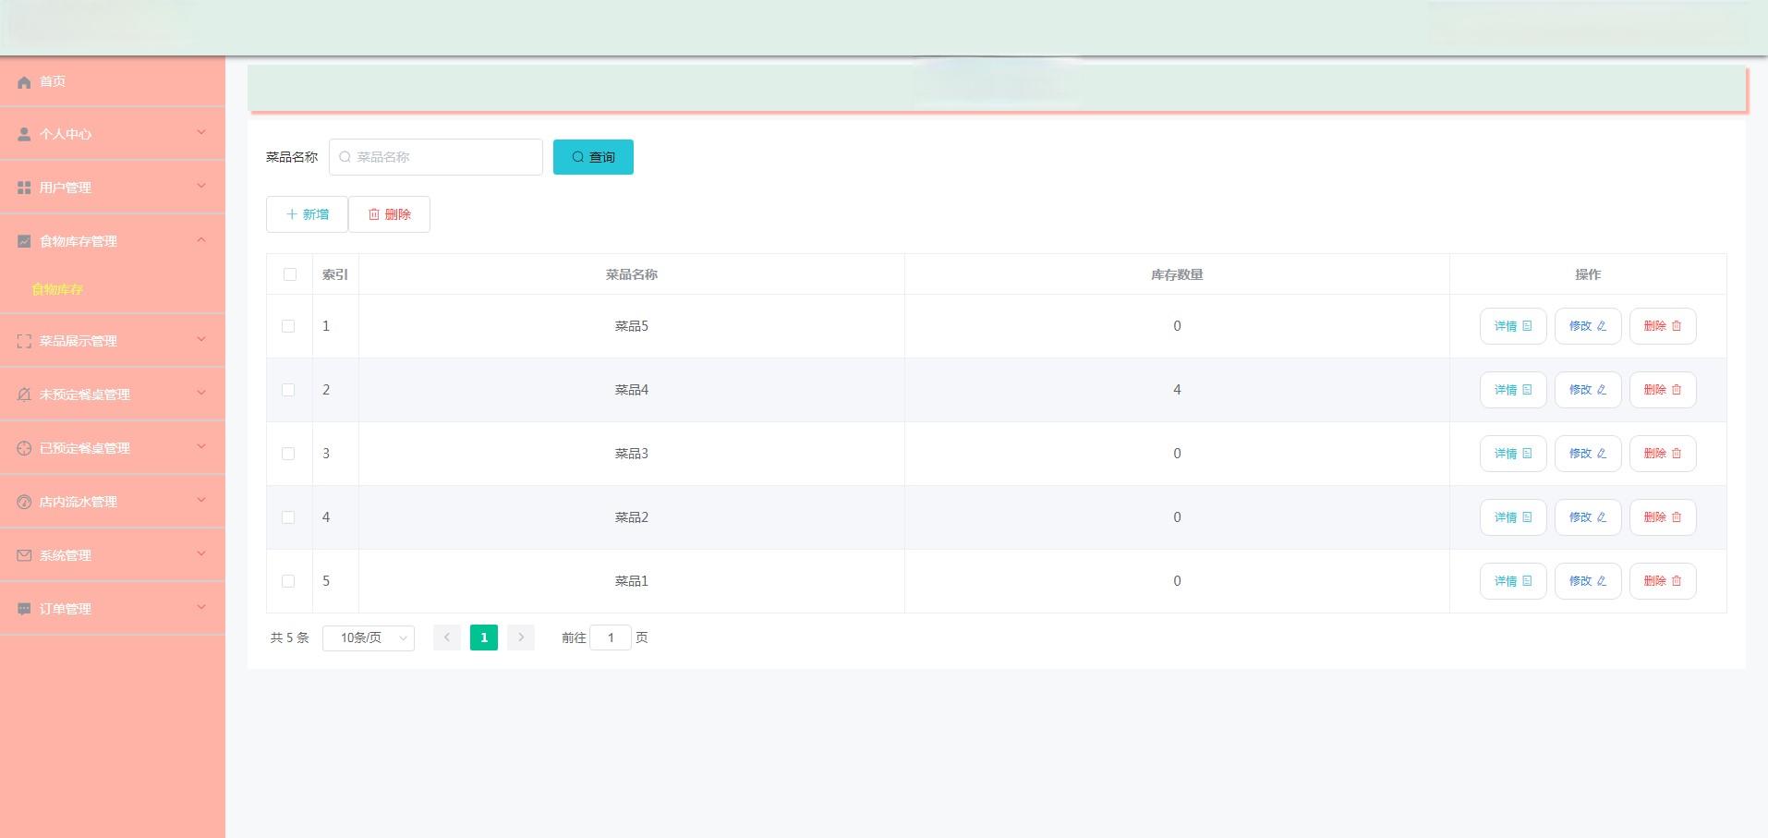This screenshot has height=838, width=1768.
Task: Expand the 店内流水管理 chevron
Action: 201,501
